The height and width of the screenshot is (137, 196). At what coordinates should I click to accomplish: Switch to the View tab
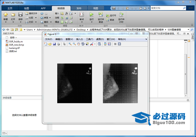point(96,8)
